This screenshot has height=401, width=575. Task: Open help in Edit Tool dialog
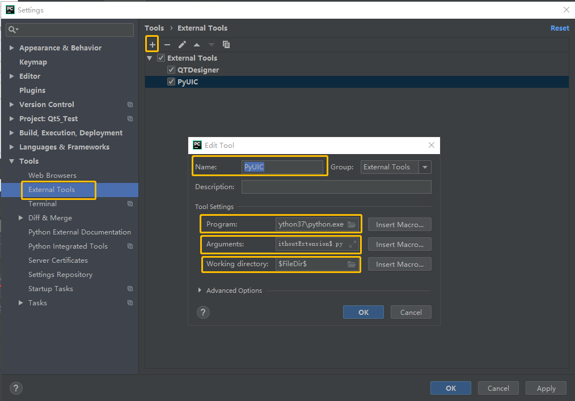pyautogui.click(x=203, y=313)
